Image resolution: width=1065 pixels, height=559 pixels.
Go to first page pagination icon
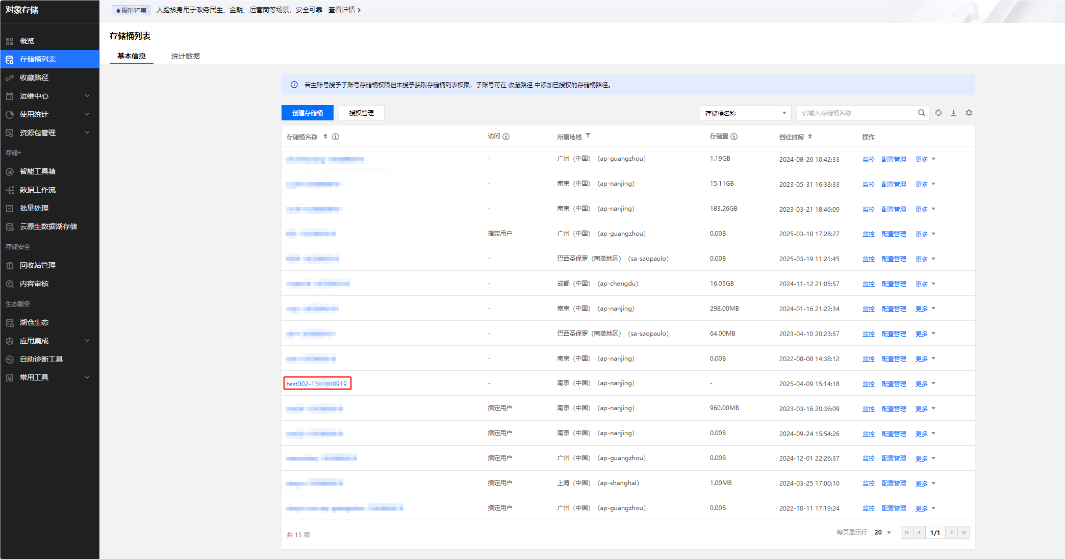[x=907, y=532]
